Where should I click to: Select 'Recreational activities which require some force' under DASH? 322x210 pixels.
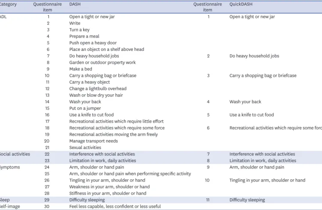117,128
